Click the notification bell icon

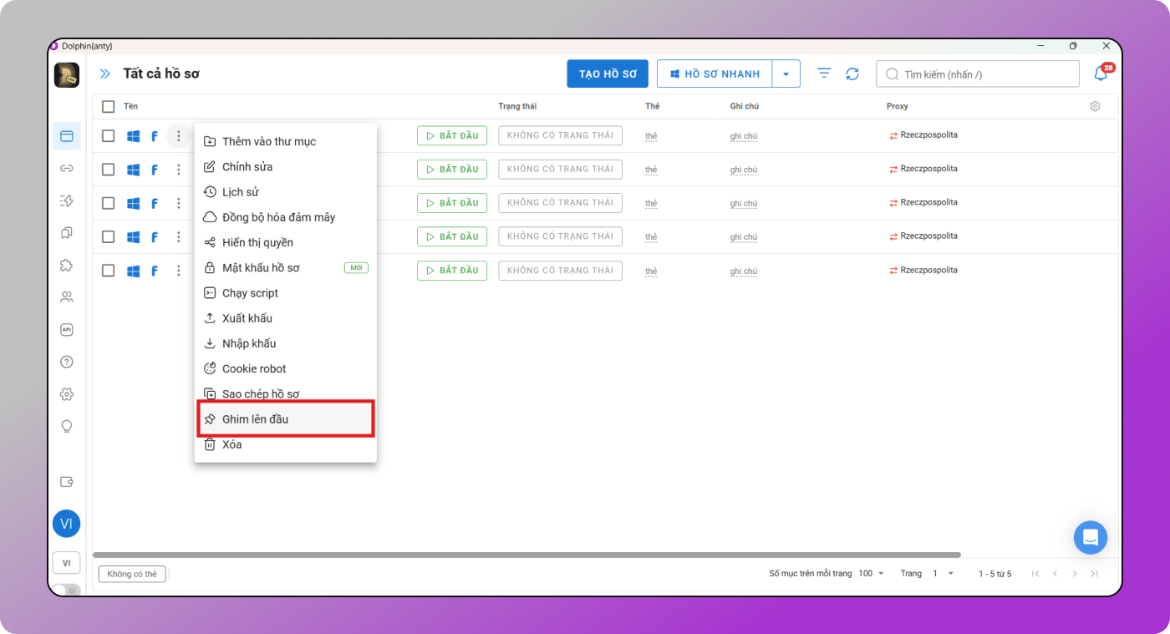click(x=1101, y=74)
